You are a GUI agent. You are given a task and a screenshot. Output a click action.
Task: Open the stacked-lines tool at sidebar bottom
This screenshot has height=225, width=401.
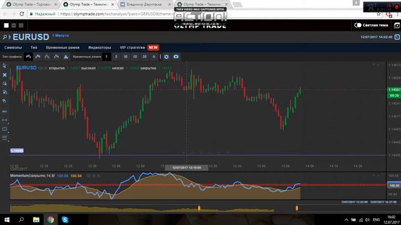(4, 137)
